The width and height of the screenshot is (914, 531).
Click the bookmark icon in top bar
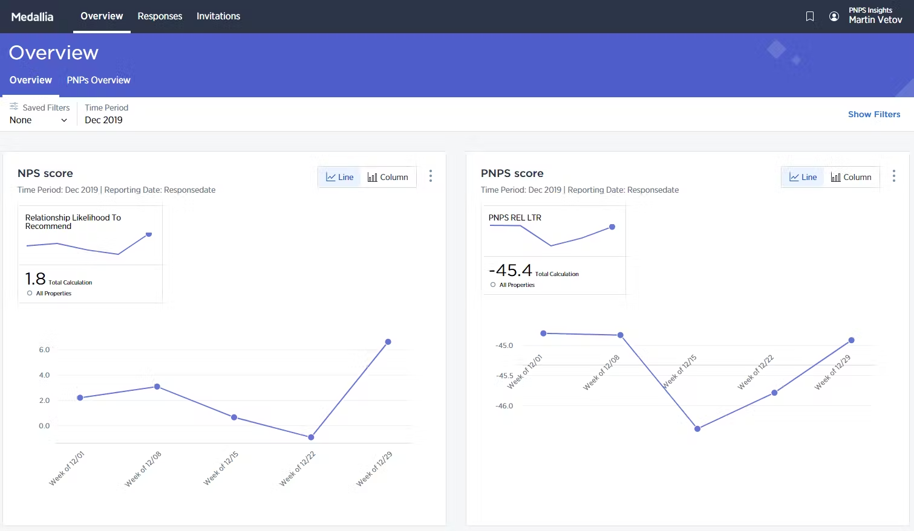coord(810,16)
